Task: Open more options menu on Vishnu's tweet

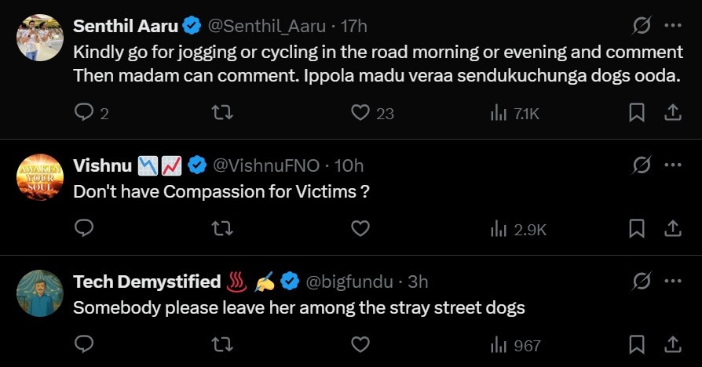Action: [x=673, y=165]
